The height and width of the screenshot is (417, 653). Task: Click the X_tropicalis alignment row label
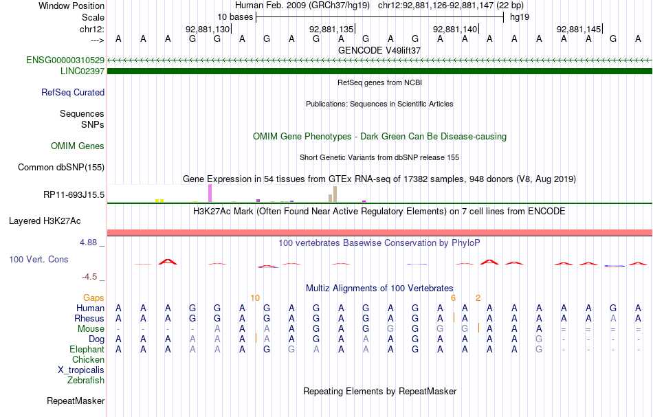pyautogui.click(x=81, y=370)
